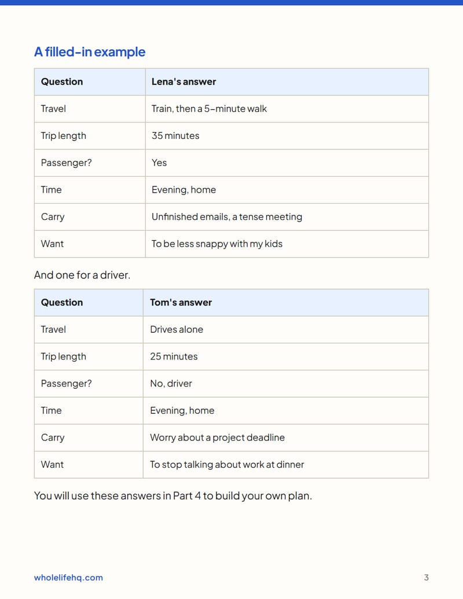Click the 'Question' header in Lena's table
This screenshot has height=599, width=463.
(x=90, y=82)
